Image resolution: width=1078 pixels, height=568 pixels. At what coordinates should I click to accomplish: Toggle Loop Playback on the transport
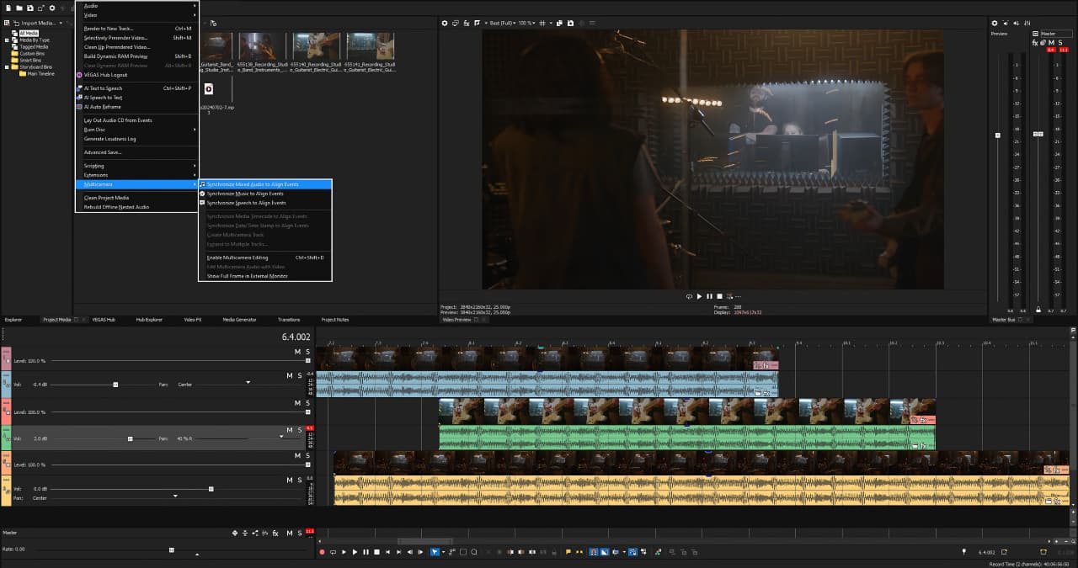[x=332, y=551]
